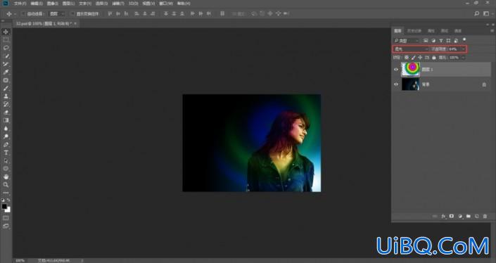The height and width of the screenshot is (263, 496).
Task: Click the search icon at top right
Action: [477, 13]
